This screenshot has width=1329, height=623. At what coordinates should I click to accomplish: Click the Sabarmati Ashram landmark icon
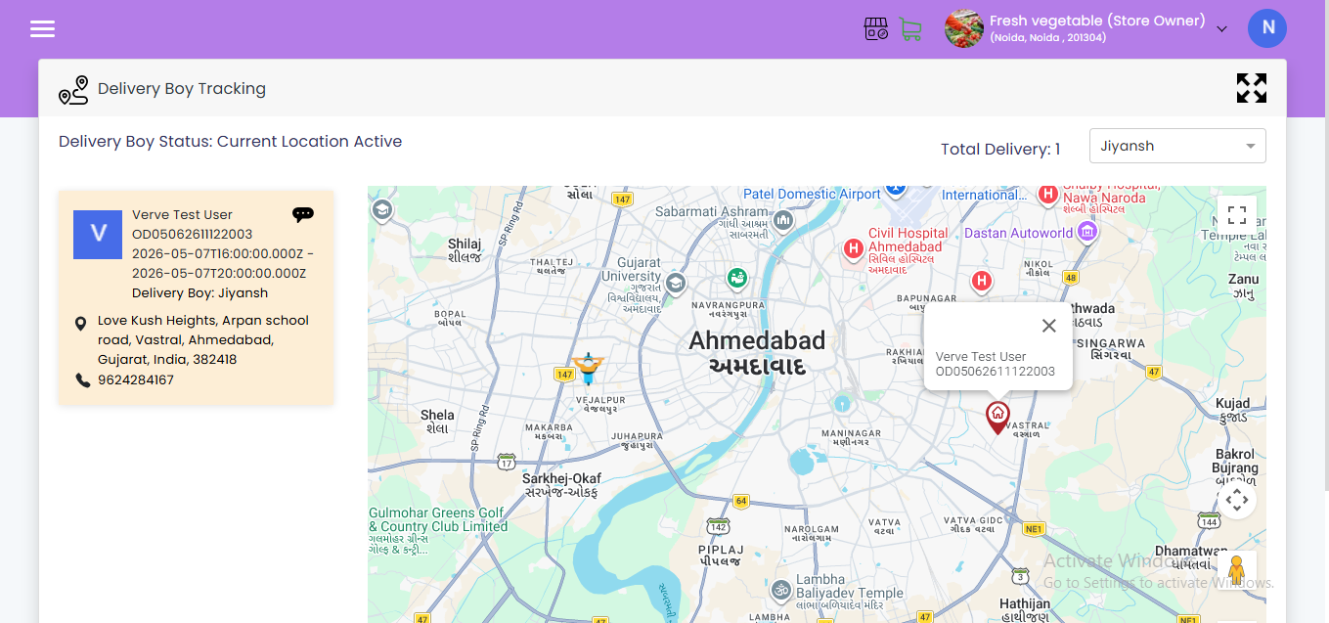click(x=782, y=221)
